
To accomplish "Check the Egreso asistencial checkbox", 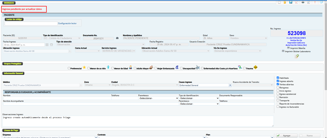I will (278, 94).
